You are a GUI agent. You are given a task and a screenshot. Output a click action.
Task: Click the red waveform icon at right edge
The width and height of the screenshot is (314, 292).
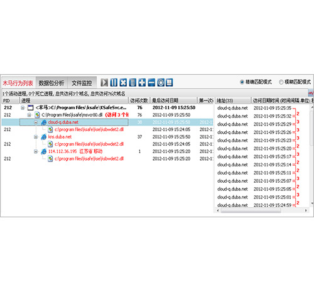click(311, 93)
